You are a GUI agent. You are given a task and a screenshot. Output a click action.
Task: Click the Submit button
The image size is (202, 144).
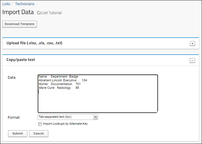coord(18,133)
